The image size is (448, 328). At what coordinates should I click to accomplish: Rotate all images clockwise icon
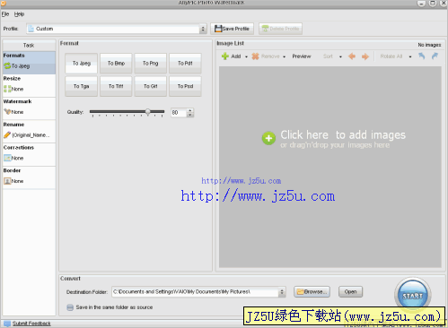coord(435,56)
